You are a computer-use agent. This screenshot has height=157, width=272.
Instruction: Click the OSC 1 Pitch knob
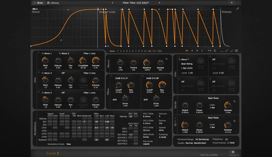point(46,60)
